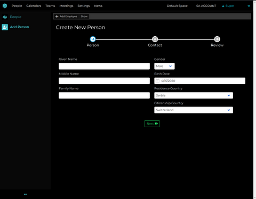Click the People group icon in sidebar
The height and width of the screenshot is (199, 256).
point(5,17)
